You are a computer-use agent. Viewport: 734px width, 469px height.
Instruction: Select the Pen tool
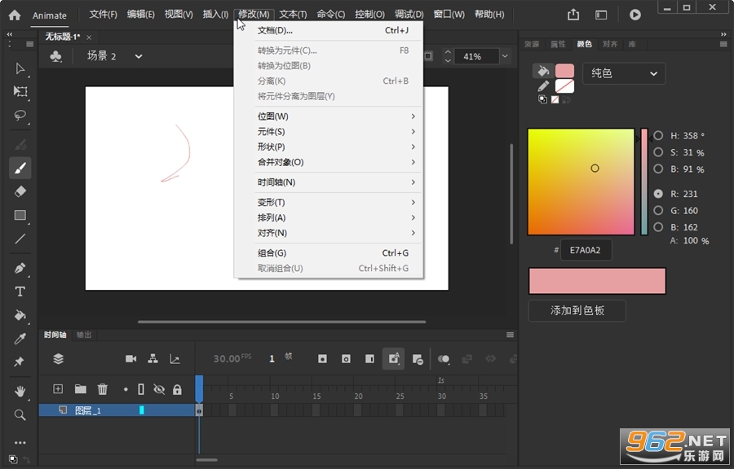tap(20, 268)
